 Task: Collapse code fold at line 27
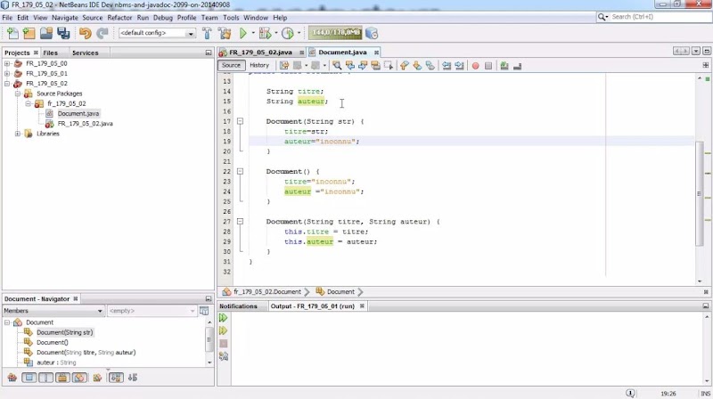coord(240,221)
